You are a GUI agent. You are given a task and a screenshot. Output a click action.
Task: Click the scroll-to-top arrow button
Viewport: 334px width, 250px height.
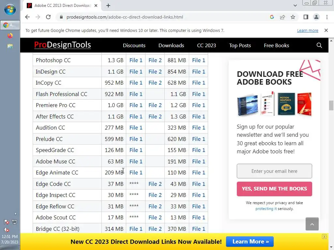pyautogui.click(x=312, y=224)
